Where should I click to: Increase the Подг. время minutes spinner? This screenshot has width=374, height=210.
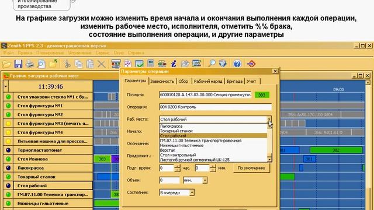(x=213, y=166)
